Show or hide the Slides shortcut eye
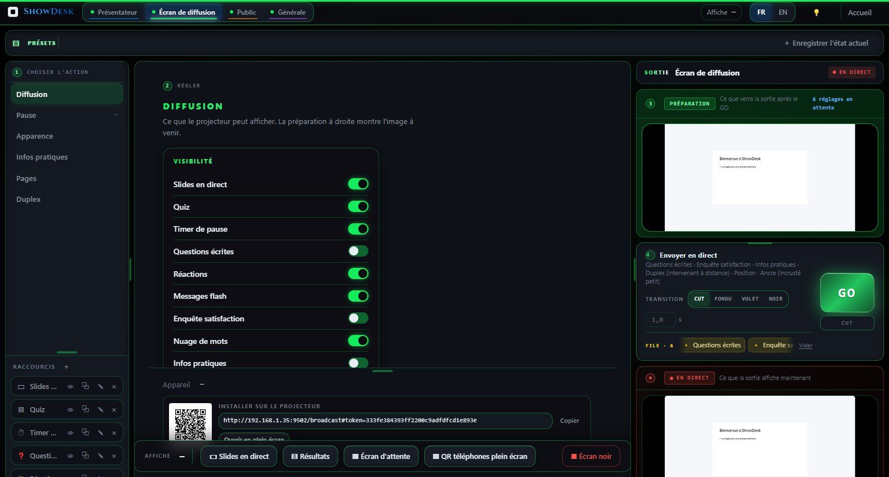The image size is (889, 477). pyautogui.click(x=70, y=387)
